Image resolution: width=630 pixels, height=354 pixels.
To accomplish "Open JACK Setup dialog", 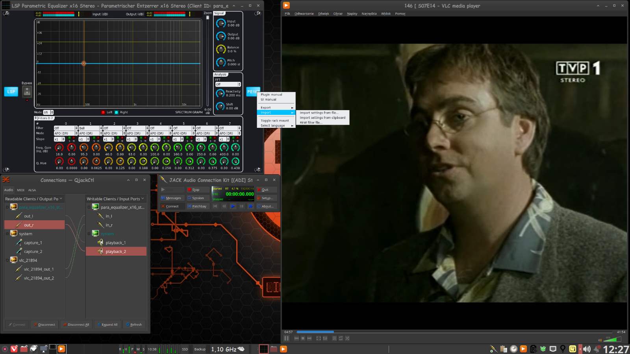I will click(267, 198).
